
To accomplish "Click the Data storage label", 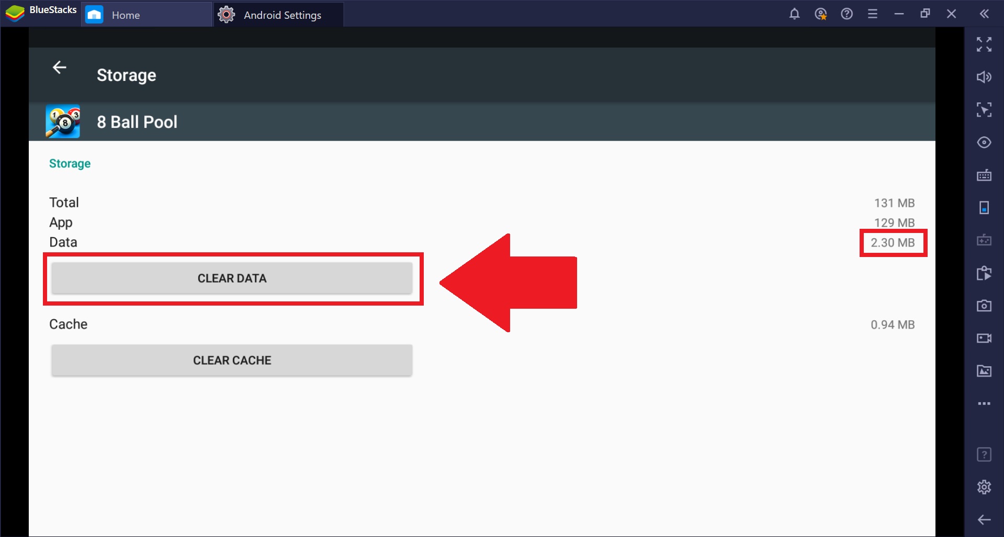I will pyautogui.click(x=63, y=242).
